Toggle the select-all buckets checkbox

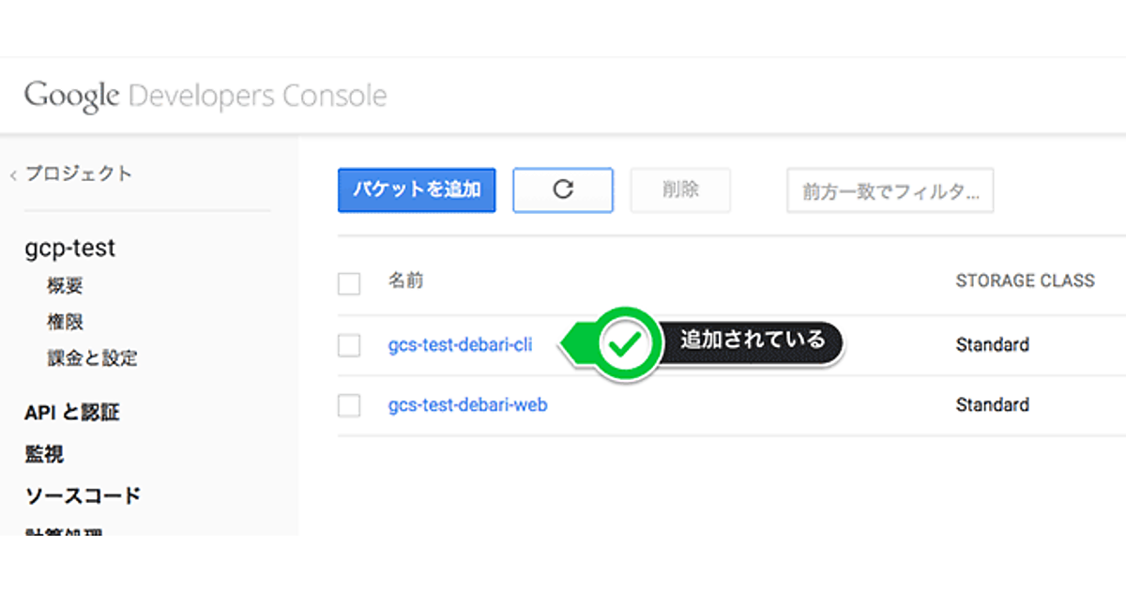pyautogui.click(x=349, y=283)
